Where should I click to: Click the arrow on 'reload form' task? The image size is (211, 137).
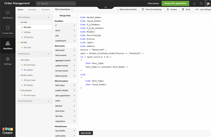click(74, 121)
